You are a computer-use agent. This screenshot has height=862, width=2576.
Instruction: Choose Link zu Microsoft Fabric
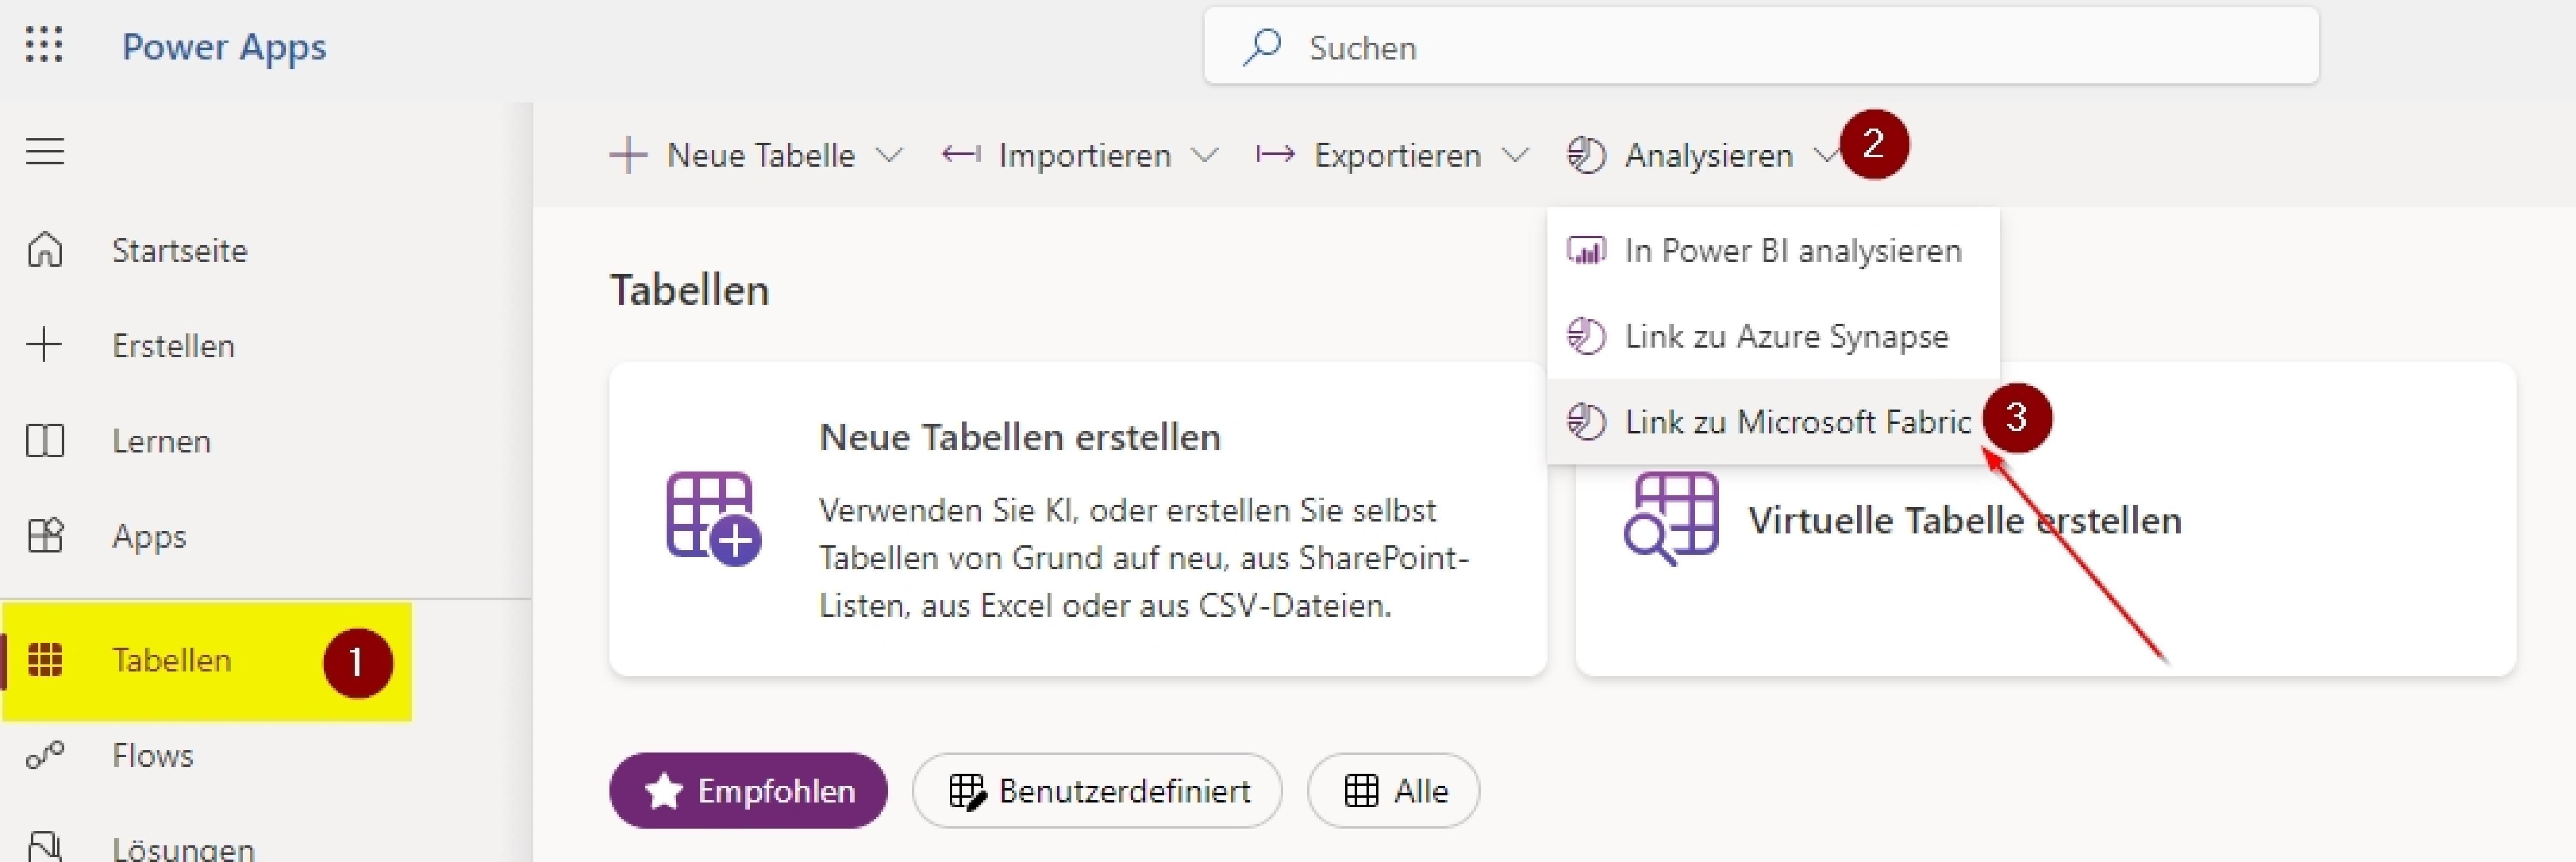1773,421
